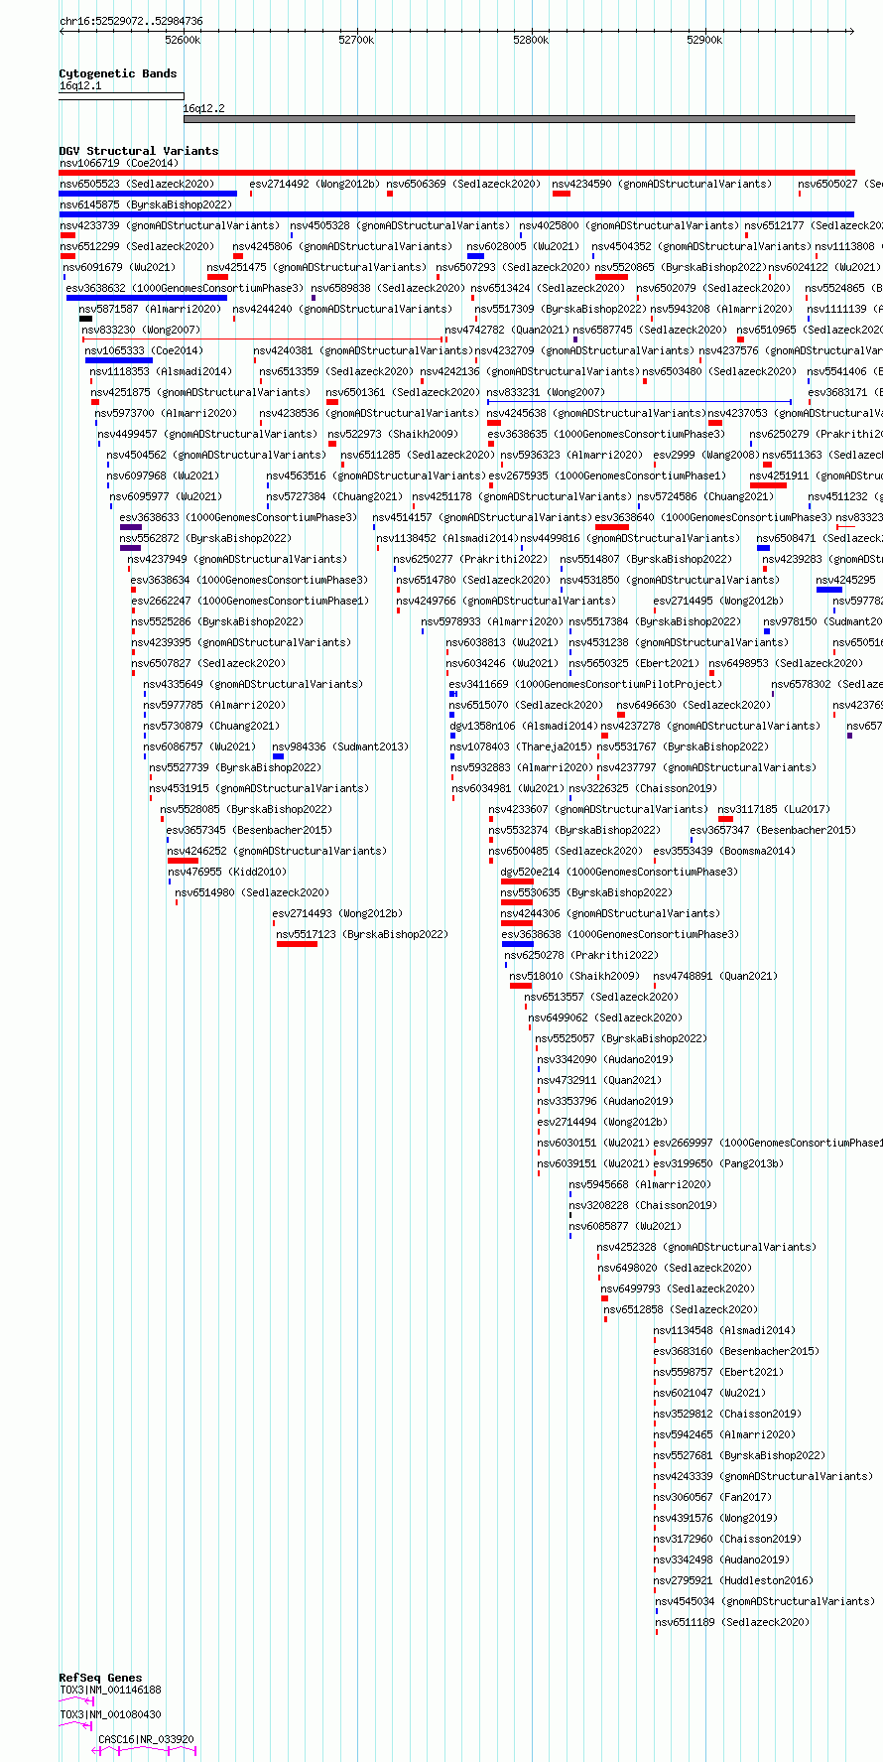Open variant esv2999 (Wang2008)

[x=705, y=455]
